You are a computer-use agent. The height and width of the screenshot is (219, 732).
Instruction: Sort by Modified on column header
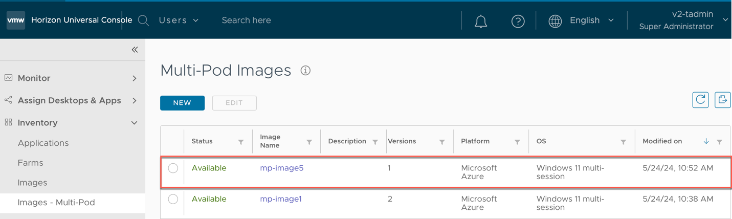(x=662, y=141)
